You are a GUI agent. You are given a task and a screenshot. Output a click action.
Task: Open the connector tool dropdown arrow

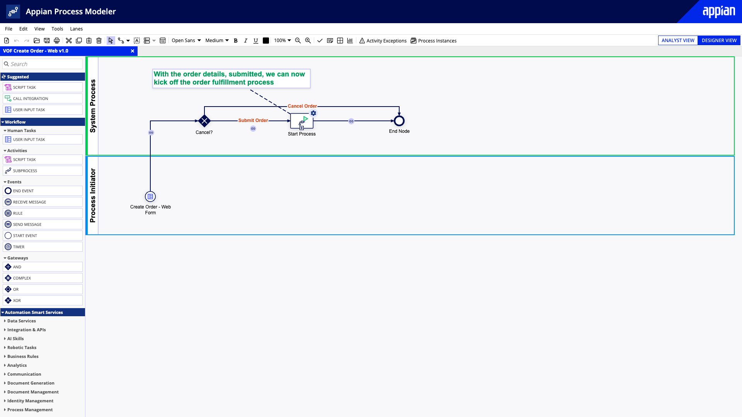click(x=128, y=41)
